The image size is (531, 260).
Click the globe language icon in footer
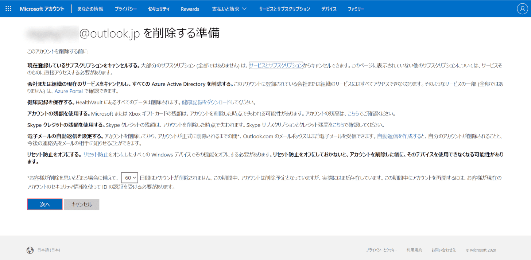[30, 251]
